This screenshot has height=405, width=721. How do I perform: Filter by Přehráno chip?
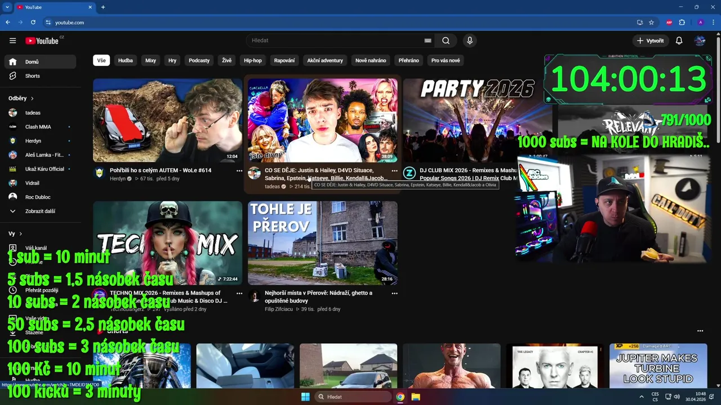pos(408,60)
